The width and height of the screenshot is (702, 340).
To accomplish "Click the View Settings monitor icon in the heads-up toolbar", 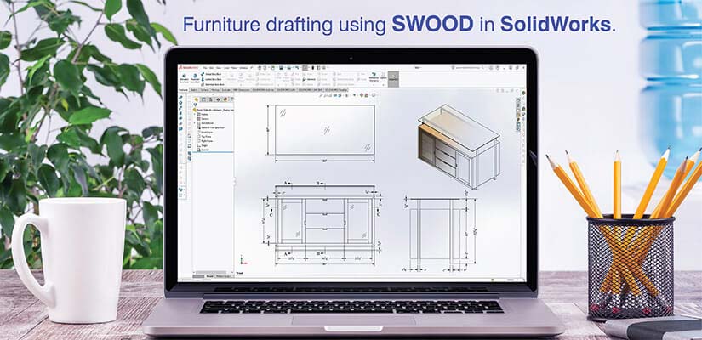I will tap(374, 95).
